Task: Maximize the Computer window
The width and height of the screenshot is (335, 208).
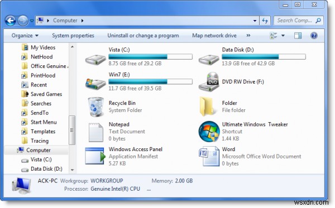Action: [298, 4]
